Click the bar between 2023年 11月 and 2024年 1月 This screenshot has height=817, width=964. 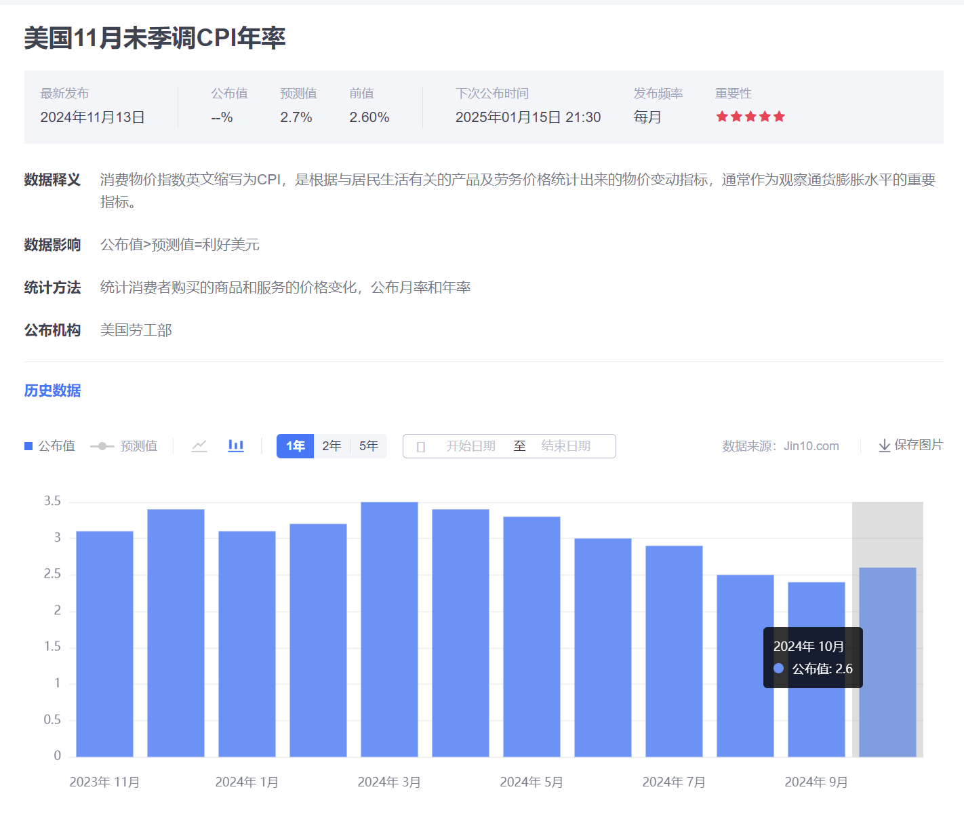176,633
